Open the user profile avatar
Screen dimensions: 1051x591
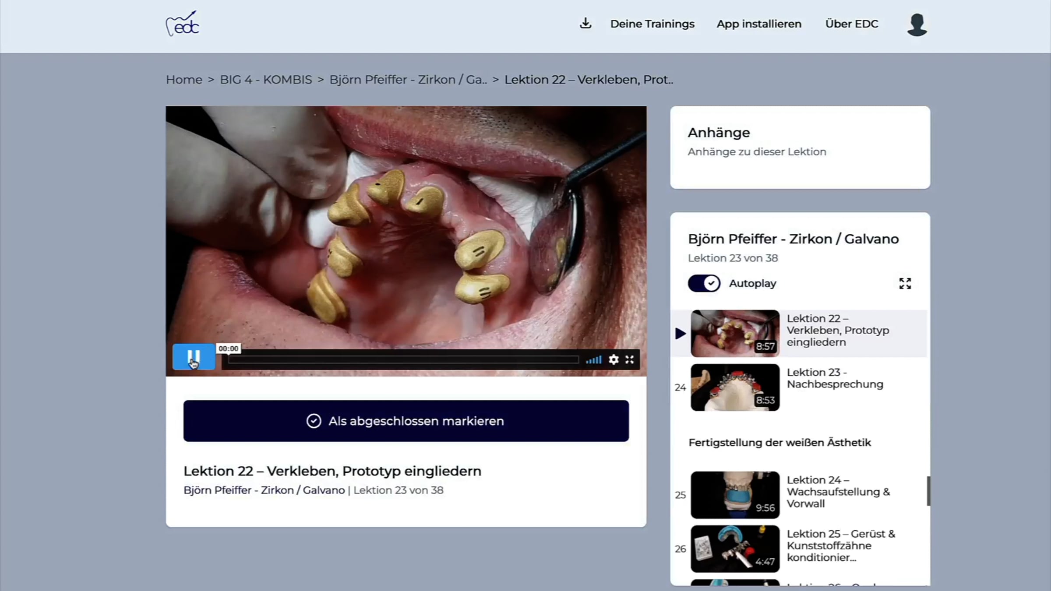click(x=917, y=25)
